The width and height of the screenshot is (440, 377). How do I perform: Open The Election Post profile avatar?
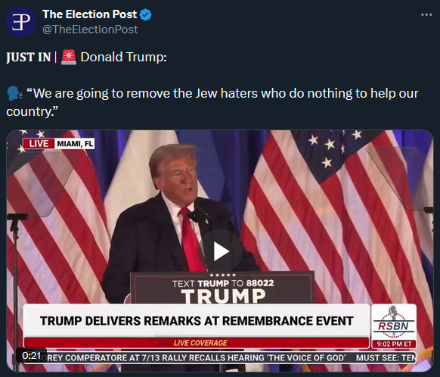21,22
